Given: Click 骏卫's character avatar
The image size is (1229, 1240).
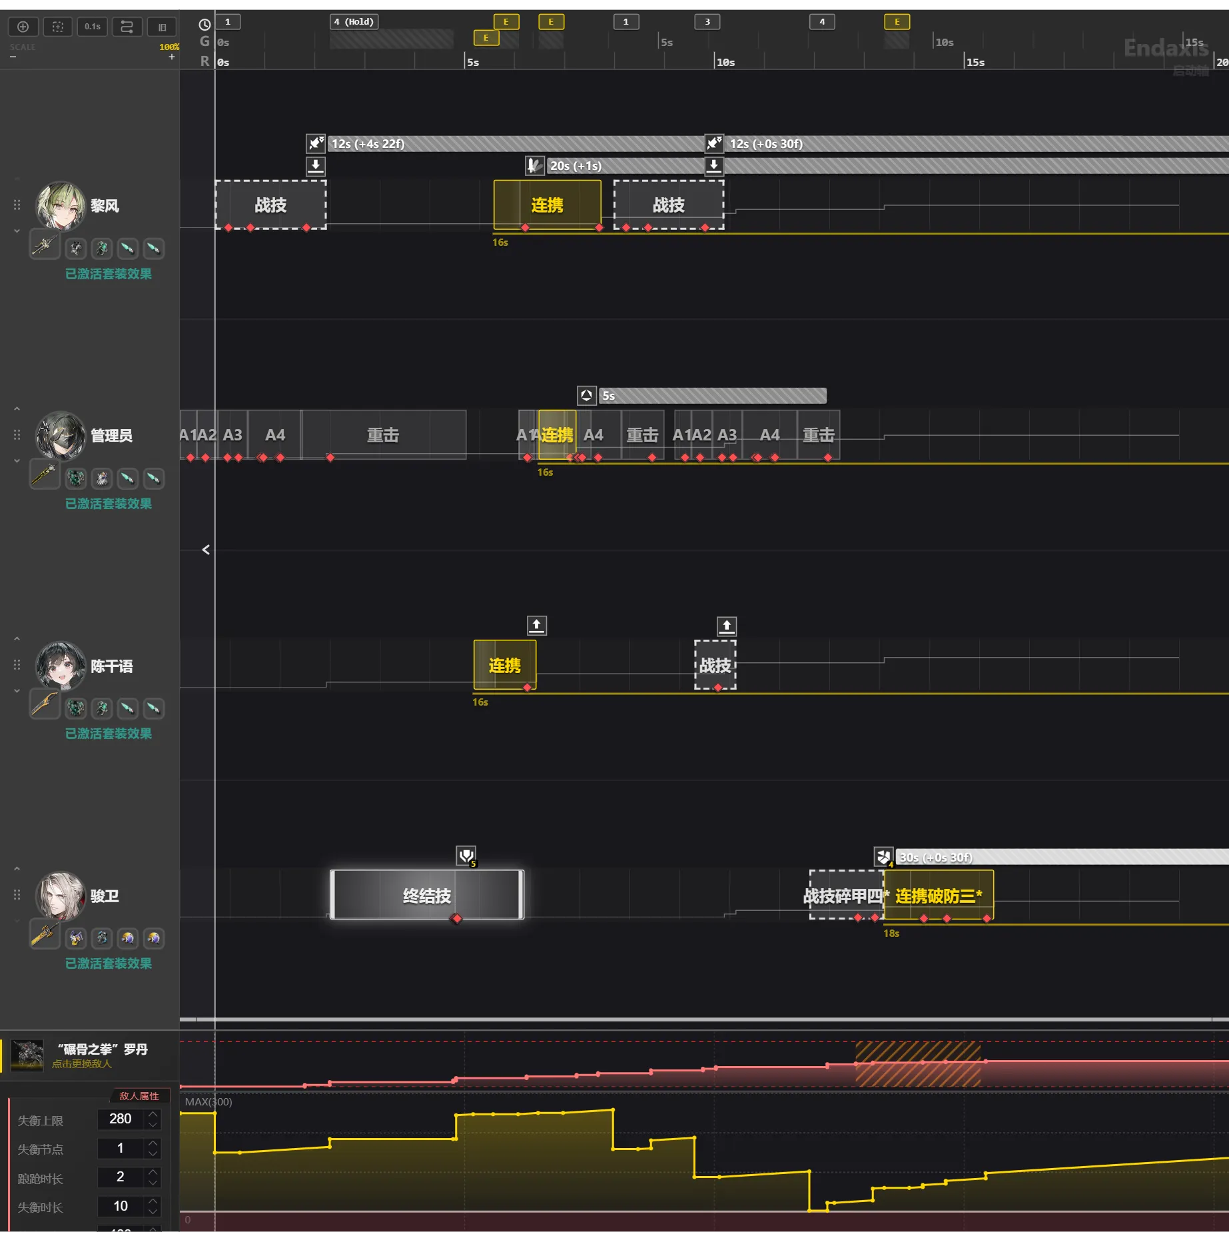Looking at the screenshot, I should click(60, 896).
